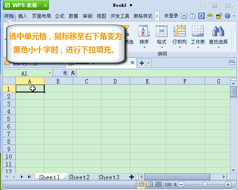Click the formula bar input
The image size is (238, 190).
(156, 73)
